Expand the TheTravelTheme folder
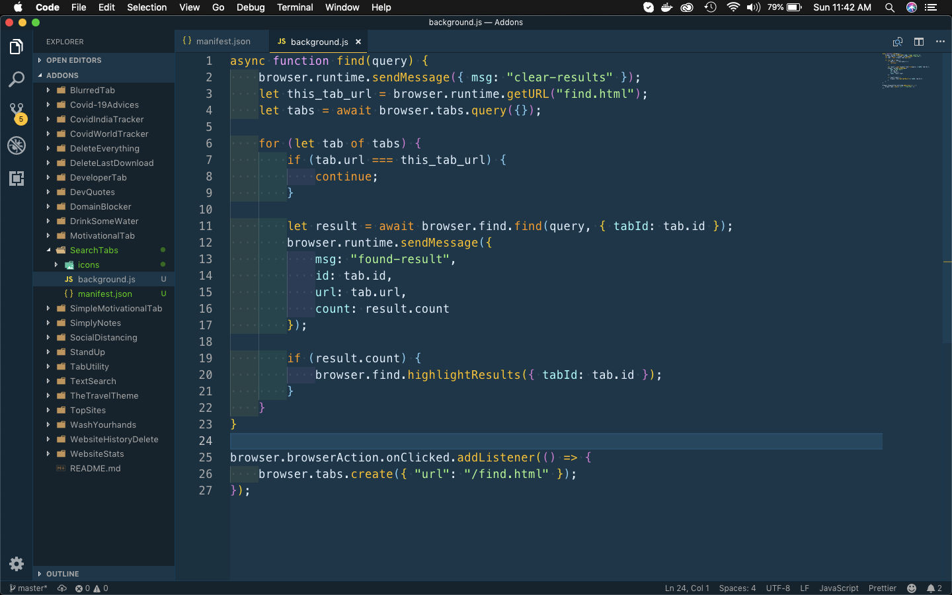The image size is (952, 595). (x=104, y=396)
